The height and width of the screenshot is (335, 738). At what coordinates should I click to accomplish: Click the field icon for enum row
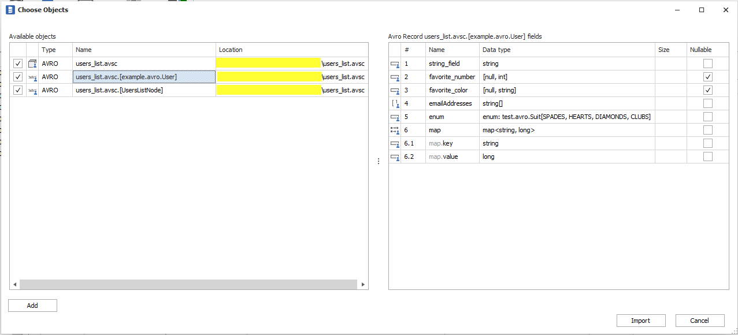point(395,117)
